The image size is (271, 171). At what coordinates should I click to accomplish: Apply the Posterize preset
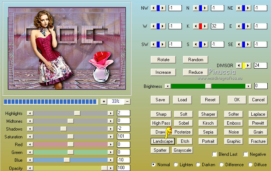[x=183, y=132]
